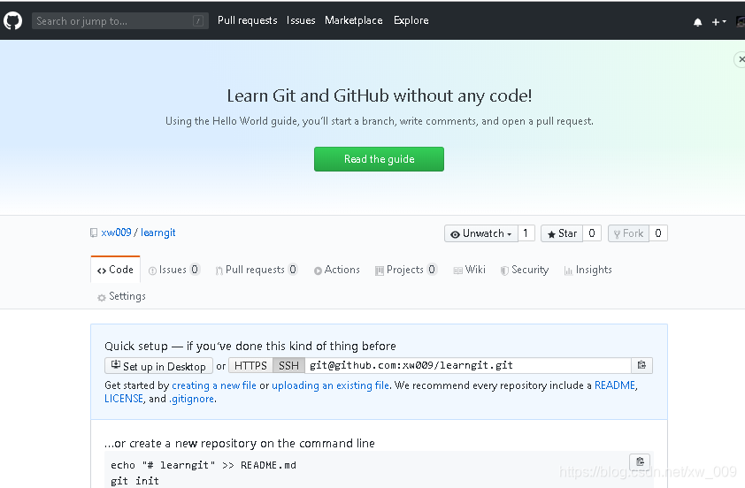Follow the creating a new file link

tap(214, 385)
